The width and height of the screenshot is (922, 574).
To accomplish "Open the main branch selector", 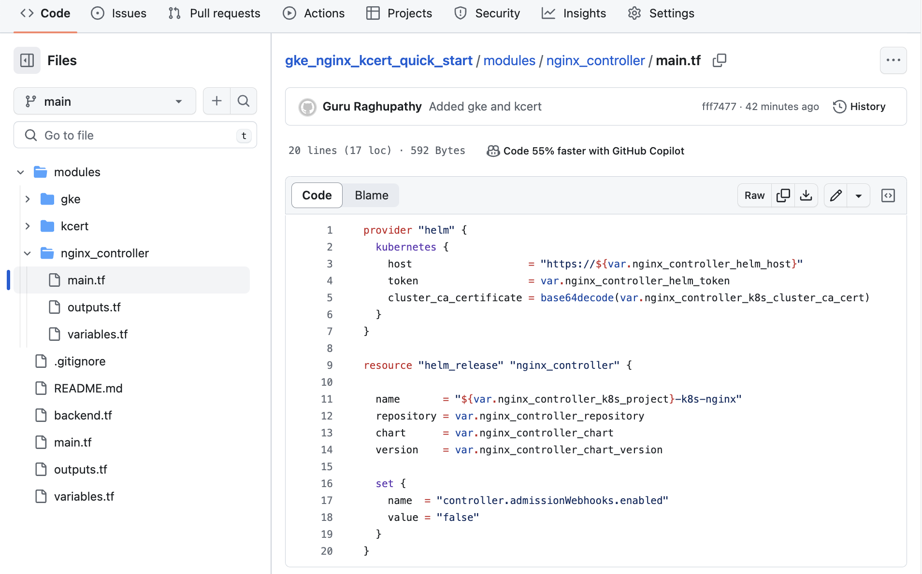I will pyautogui.click(x=104, y=101).
